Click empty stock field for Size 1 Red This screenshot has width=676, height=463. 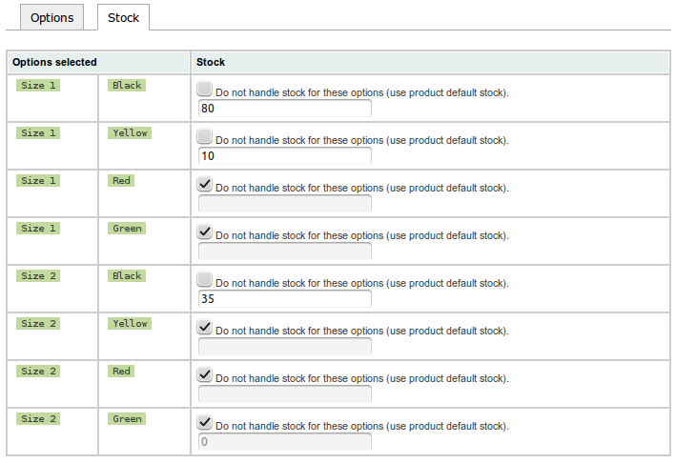pyautogui.click(x=284, y=203)
